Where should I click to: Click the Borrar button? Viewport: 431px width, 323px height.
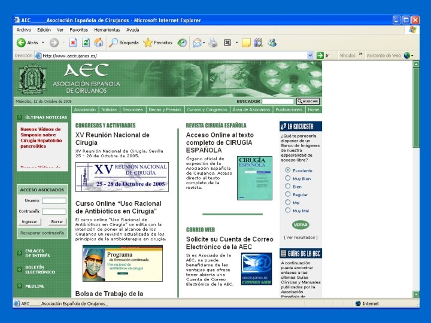click(57, 222)
